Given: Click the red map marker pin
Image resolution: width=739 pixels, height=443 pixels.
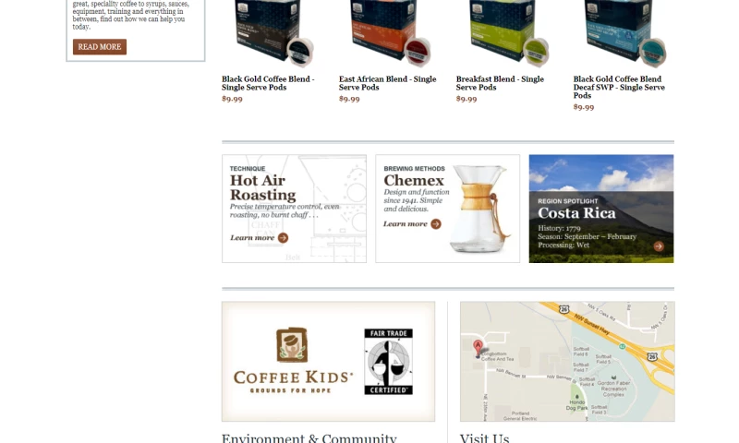Looking at the screenshot, I should pyautogui.click(x=478, y=348).
